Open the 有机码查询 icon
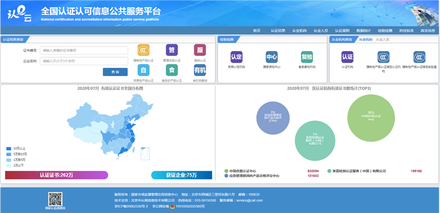Image resolution: width=440 pixels, height=213 pixels. (200, 70)
